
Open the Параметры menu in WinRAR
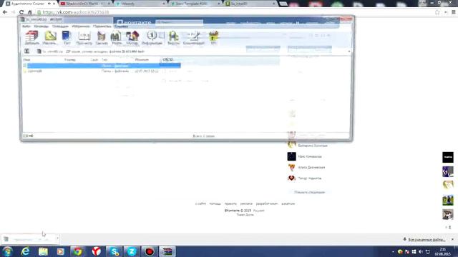[102, 26]
